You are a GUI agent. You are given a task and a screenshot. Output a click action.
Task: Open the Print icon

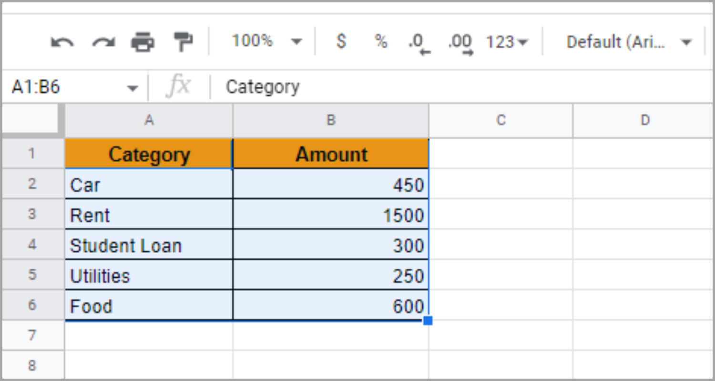pyautogui.click(x=143, y=41)
